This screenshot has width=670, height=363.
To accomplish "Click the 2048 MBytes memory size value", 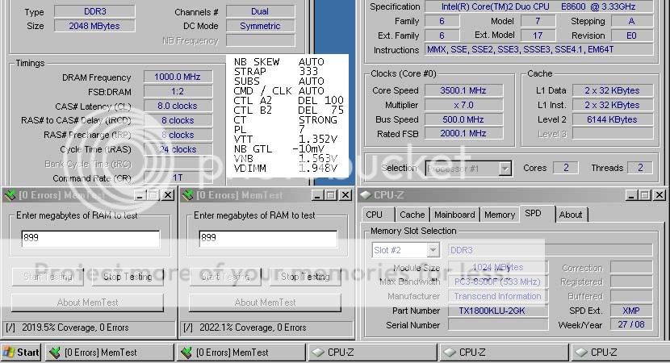I will (x=94, y=26).
